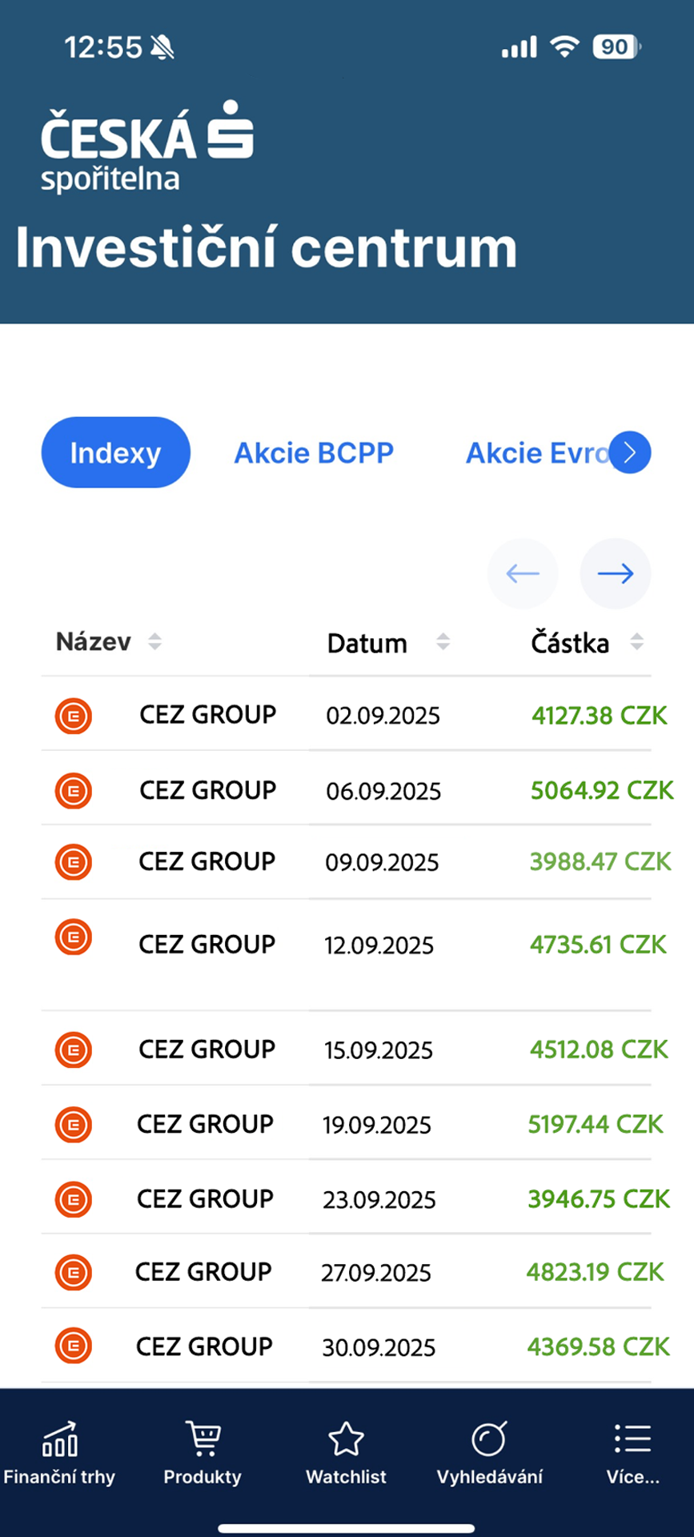Open CEZ GROUP entry dated 12.09.2025

(207, 945)
